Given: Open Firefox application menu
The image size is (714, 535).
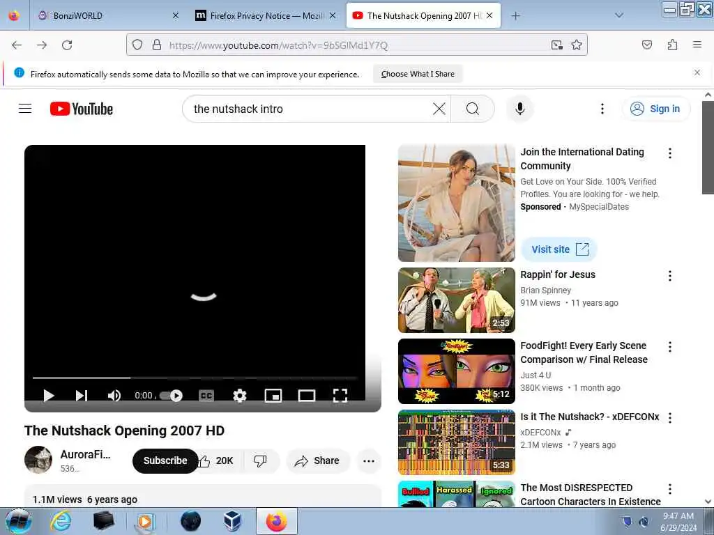Looking at the screenshot, I should click(697, 45).
